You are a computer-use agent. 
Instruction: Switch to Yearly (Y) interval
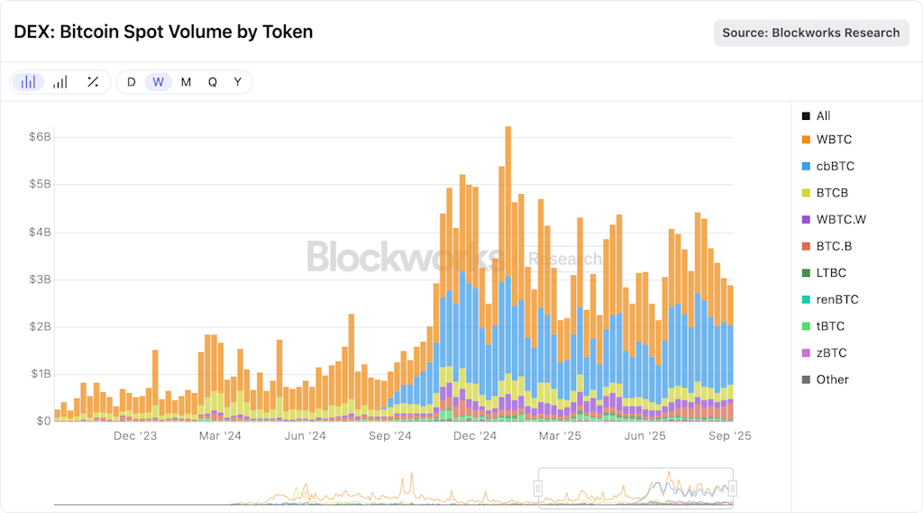point(238,82)
